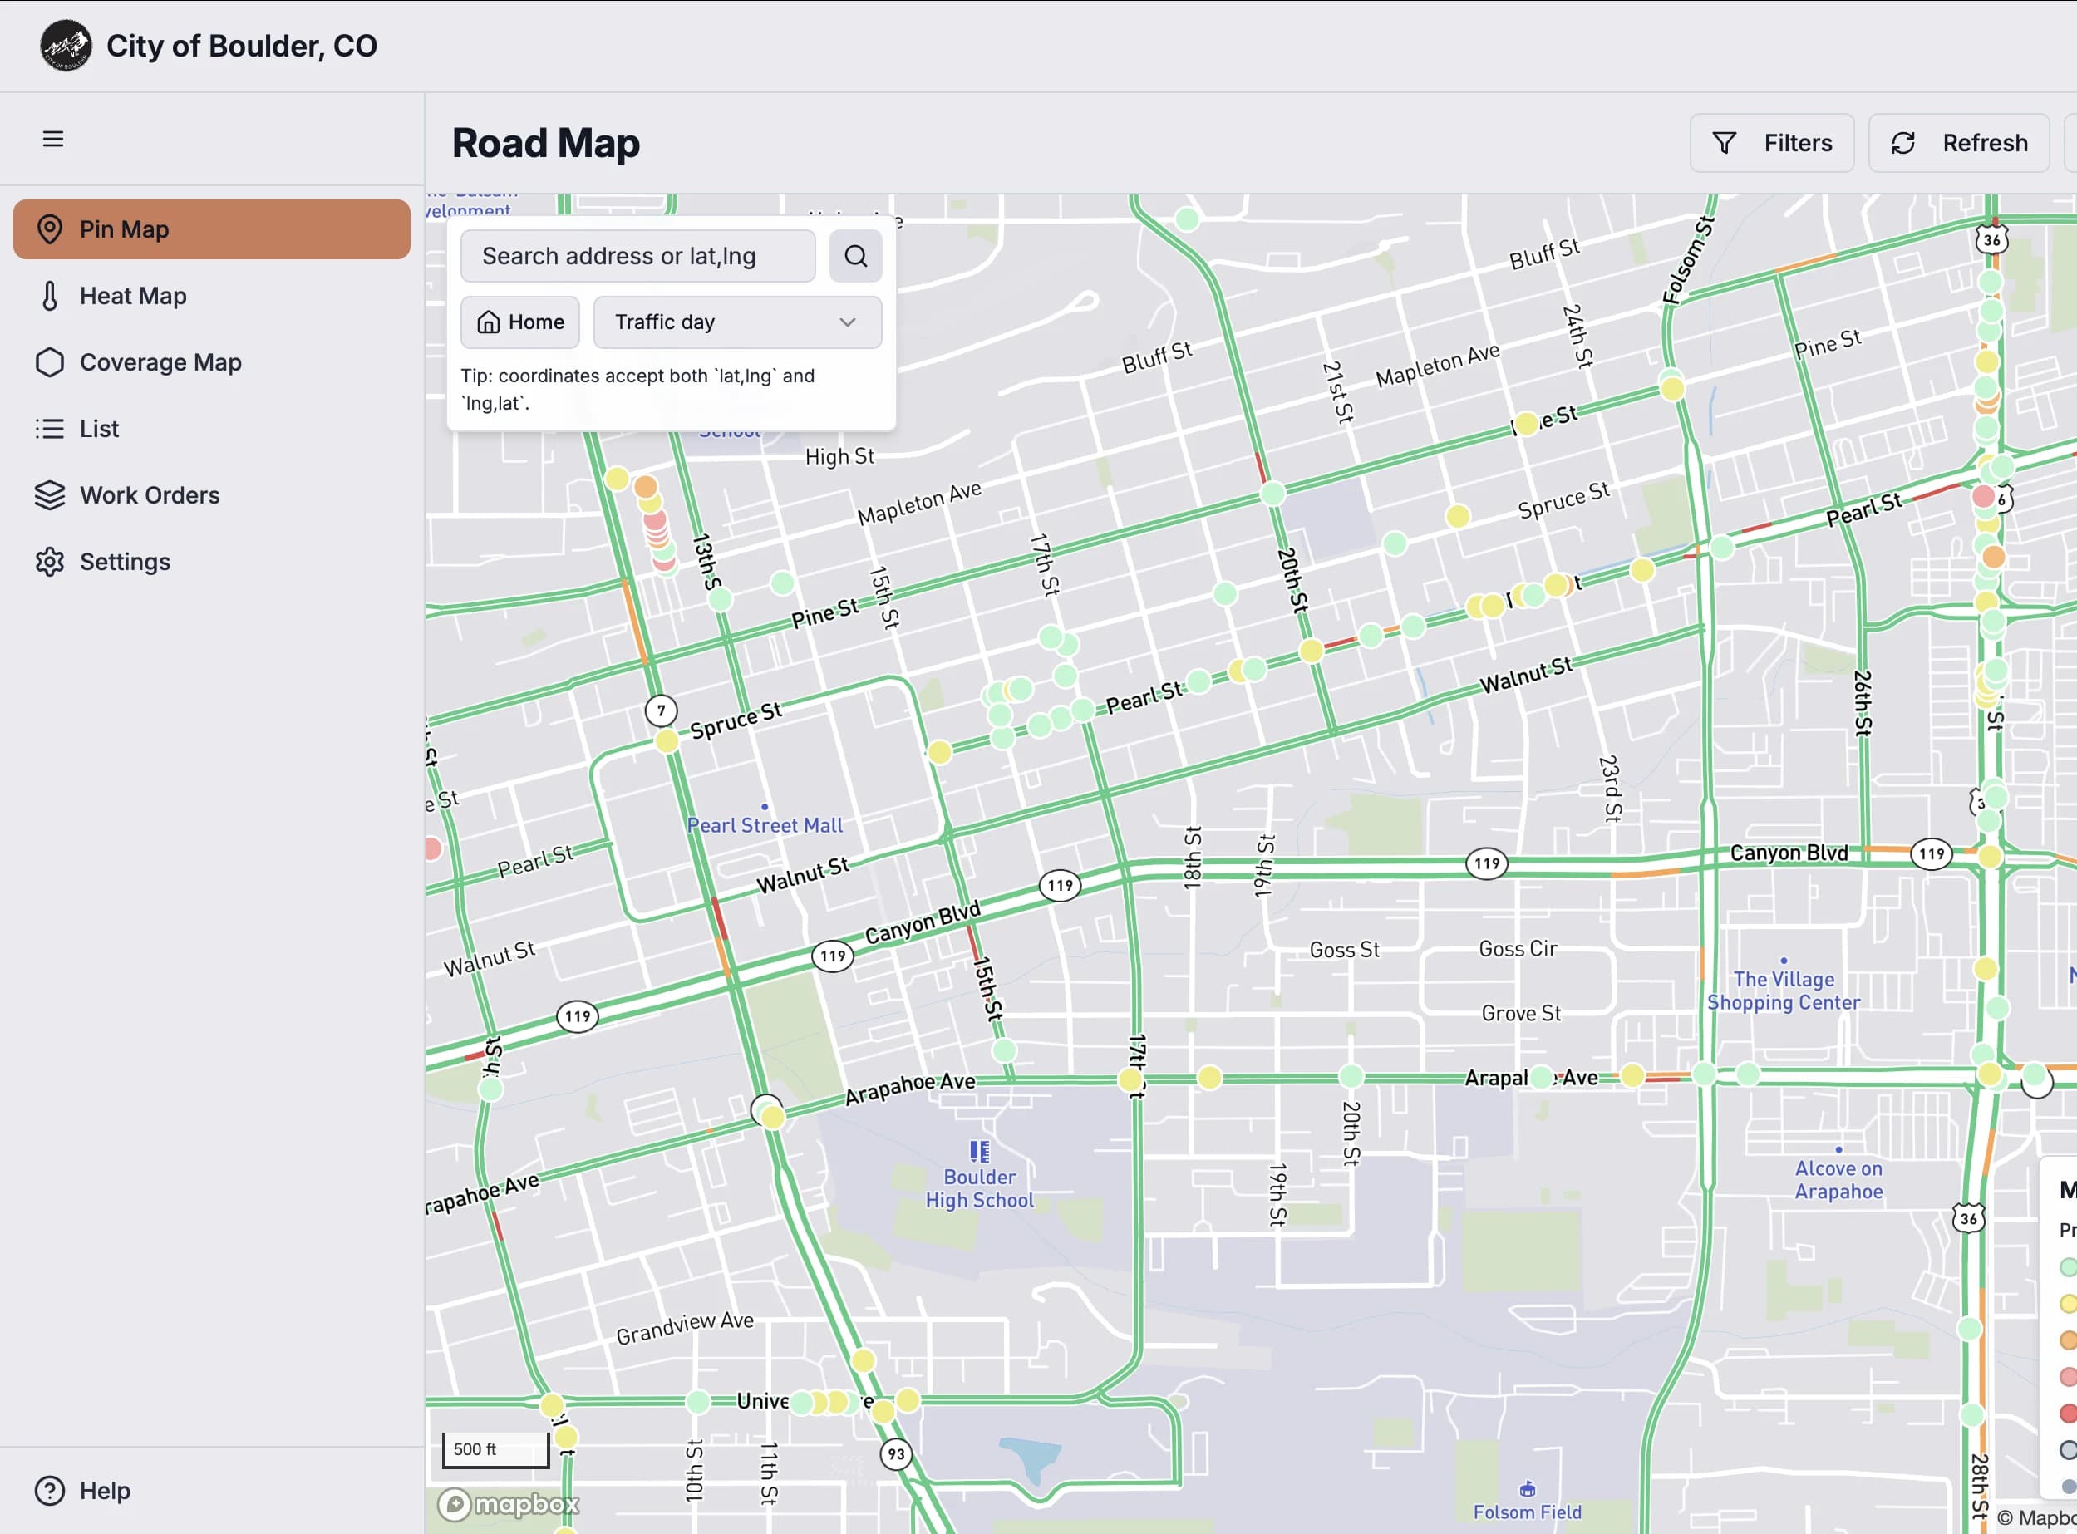Click the 500 ft map scale bar

(x=495, y=1448)
